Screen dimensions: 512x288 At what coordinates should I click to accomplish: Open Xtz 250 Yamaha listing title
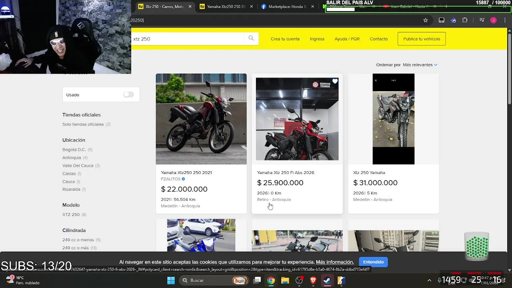[369, 172]
